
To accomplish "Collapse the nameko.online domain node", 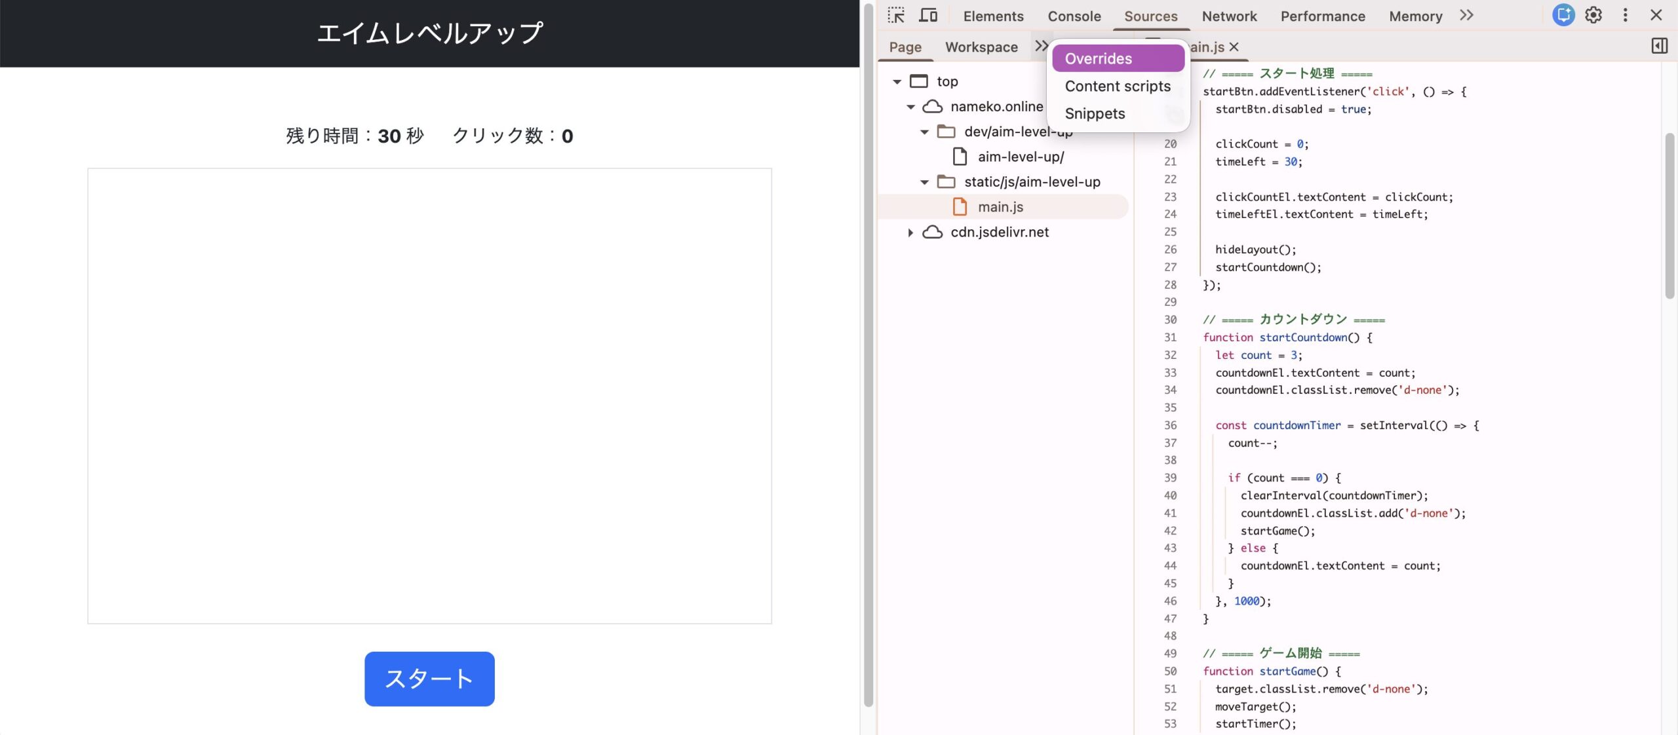I will pyautogui.click(x=910, y=107).
